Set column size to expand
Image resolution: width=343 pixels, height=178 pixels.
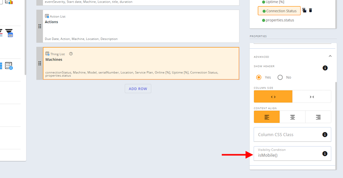pos(273,97)
